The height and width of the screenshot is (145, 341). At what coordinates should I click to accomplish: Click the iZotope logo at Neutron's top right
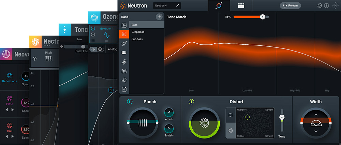335,6
